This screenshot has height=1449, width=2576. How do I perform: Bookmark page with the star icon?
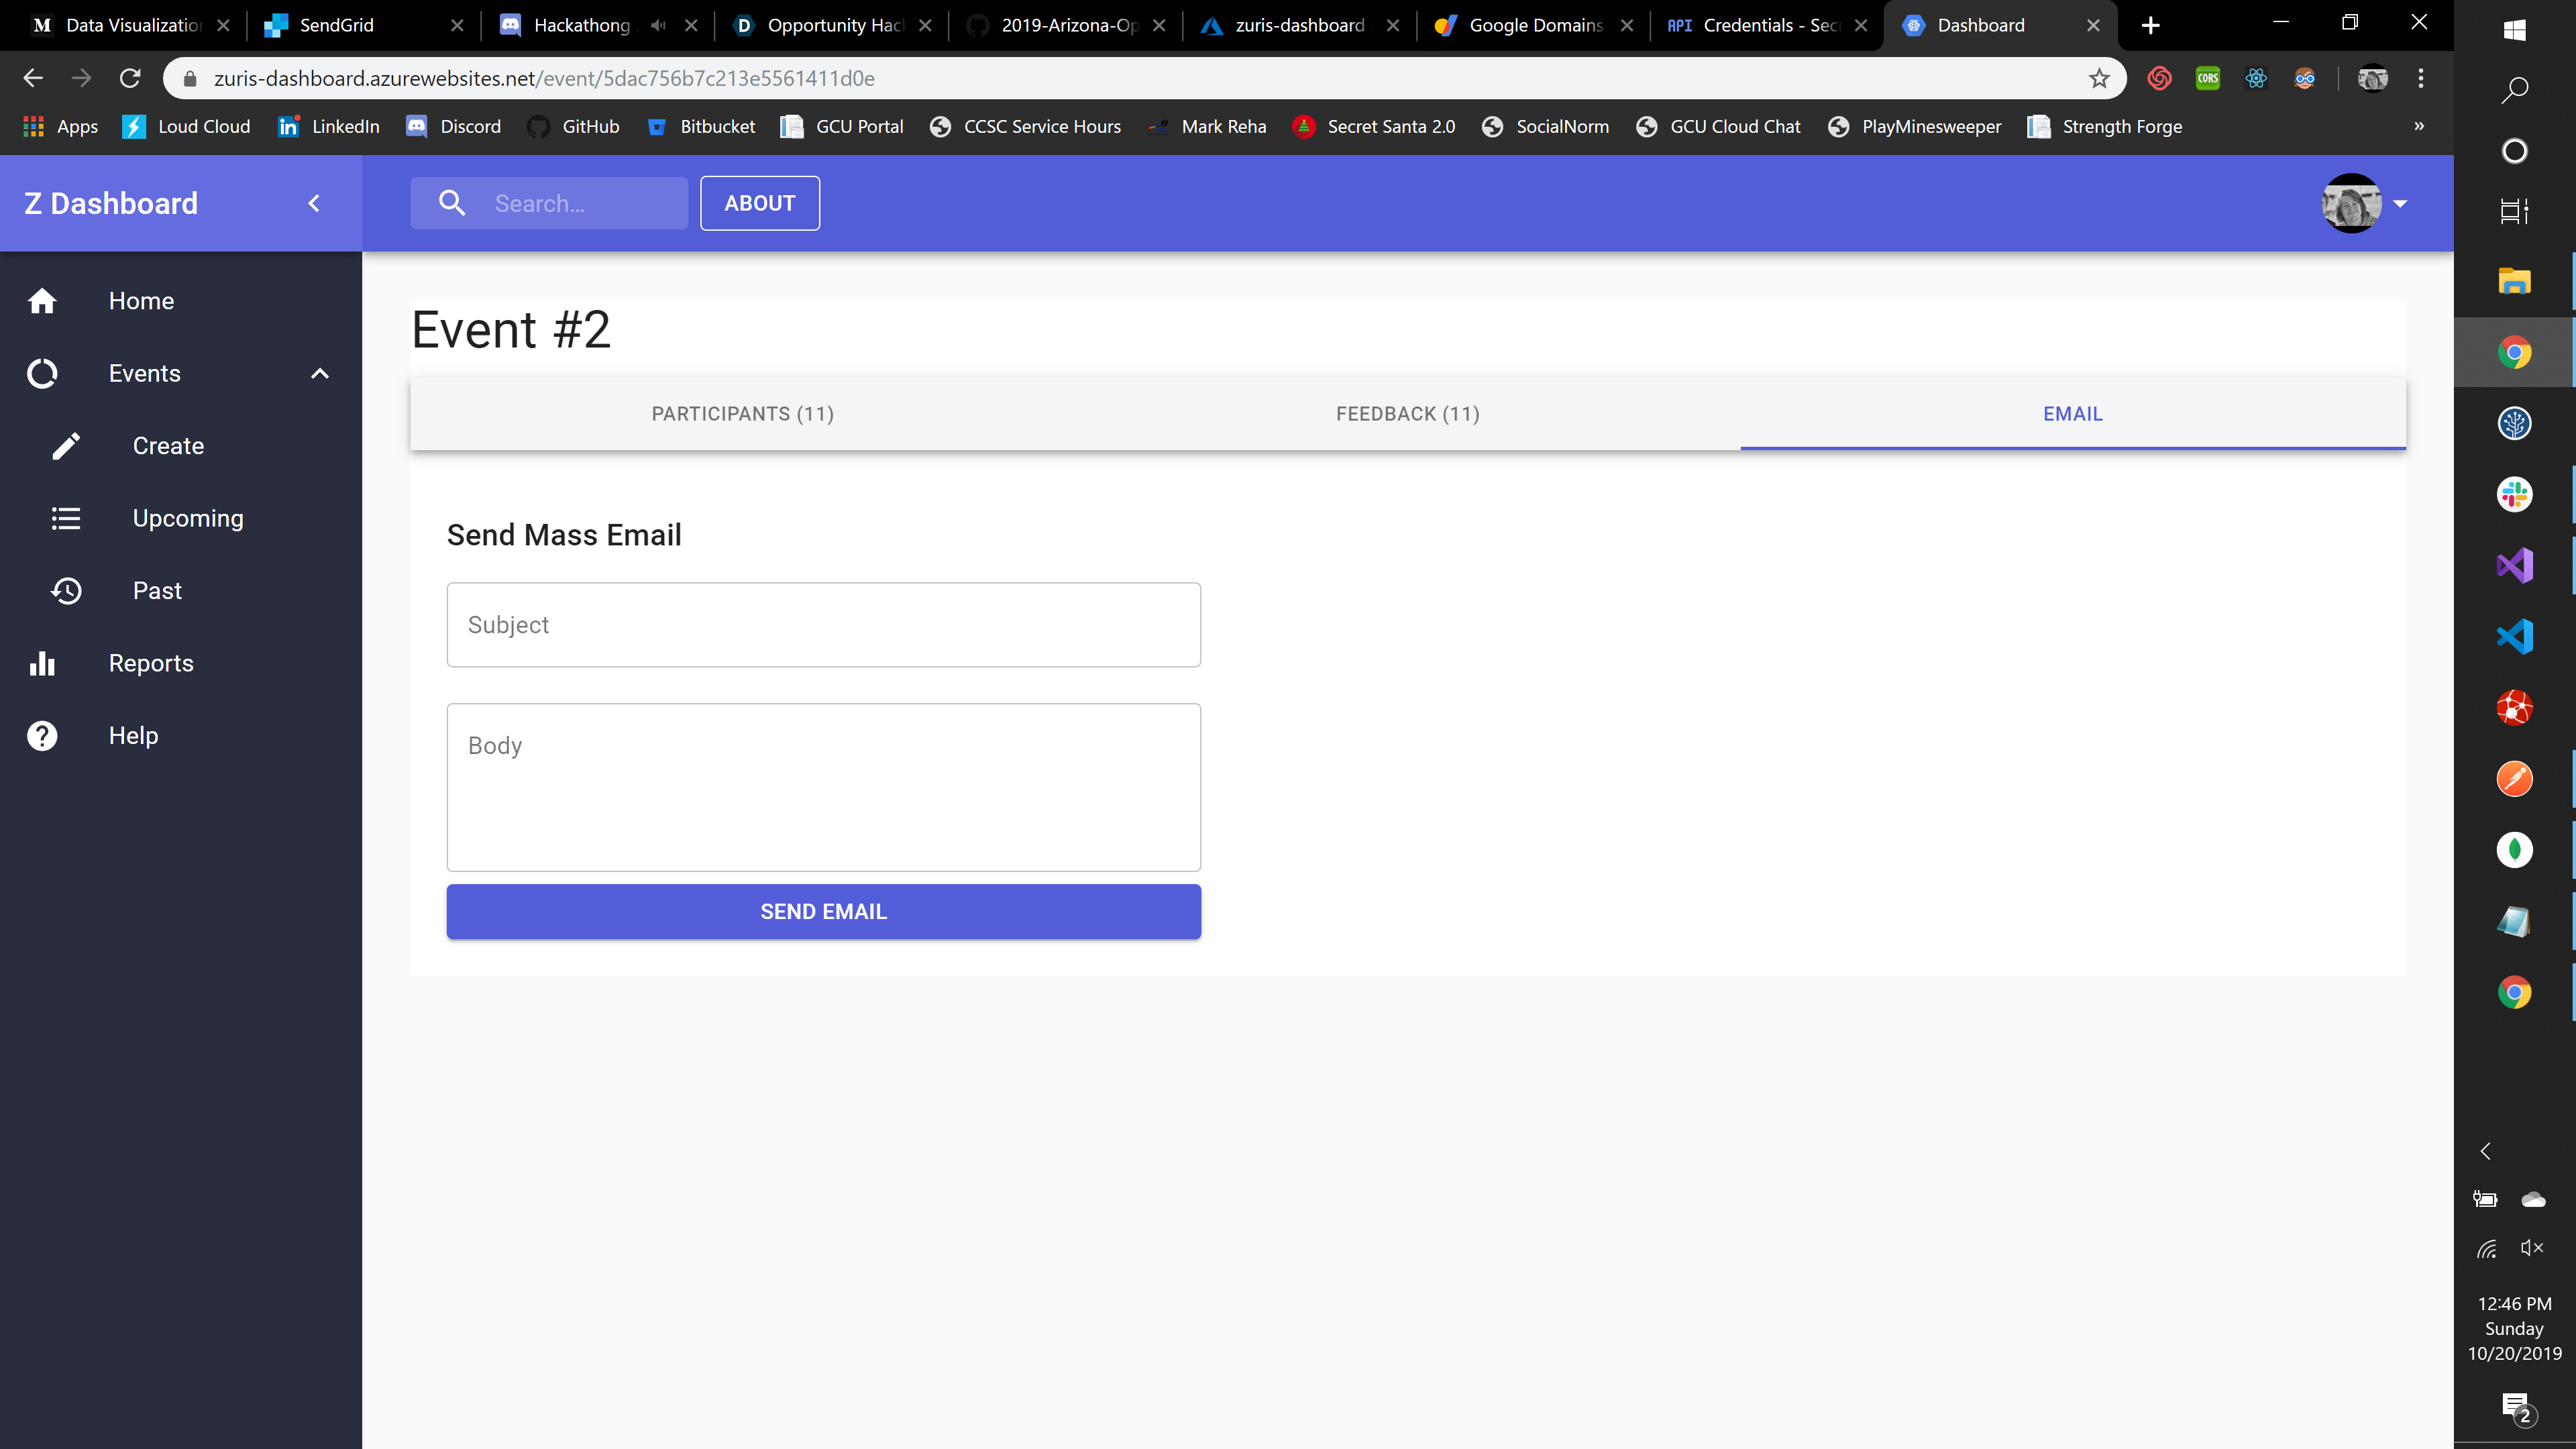click(x=2099, y=78)
